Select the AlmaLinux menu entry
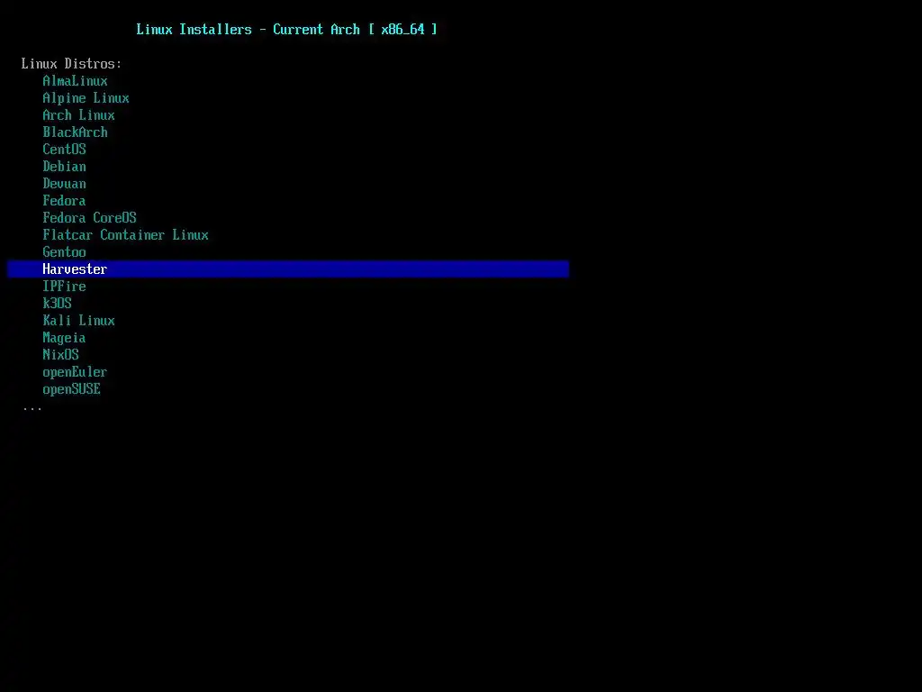The height and width of the screenshot is (692, 922). pos(75,81)
